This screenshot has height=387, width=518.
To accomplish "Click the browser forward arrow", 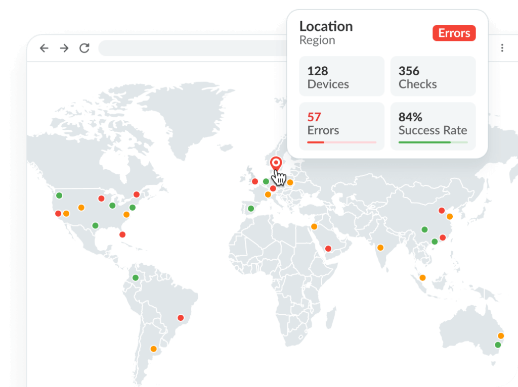I will point(64,48).
